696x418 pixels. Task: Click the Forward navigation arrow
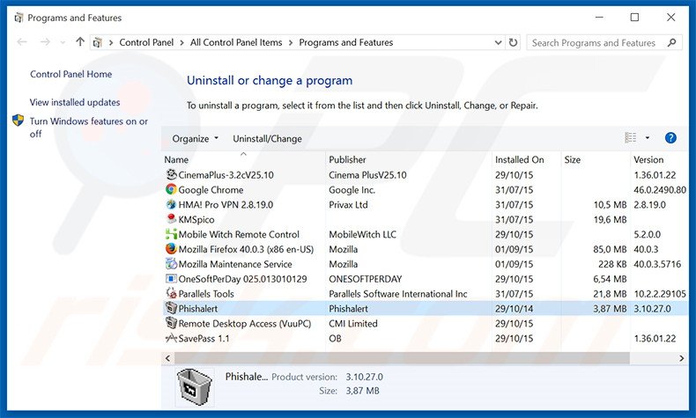click(x=45, y=42)
